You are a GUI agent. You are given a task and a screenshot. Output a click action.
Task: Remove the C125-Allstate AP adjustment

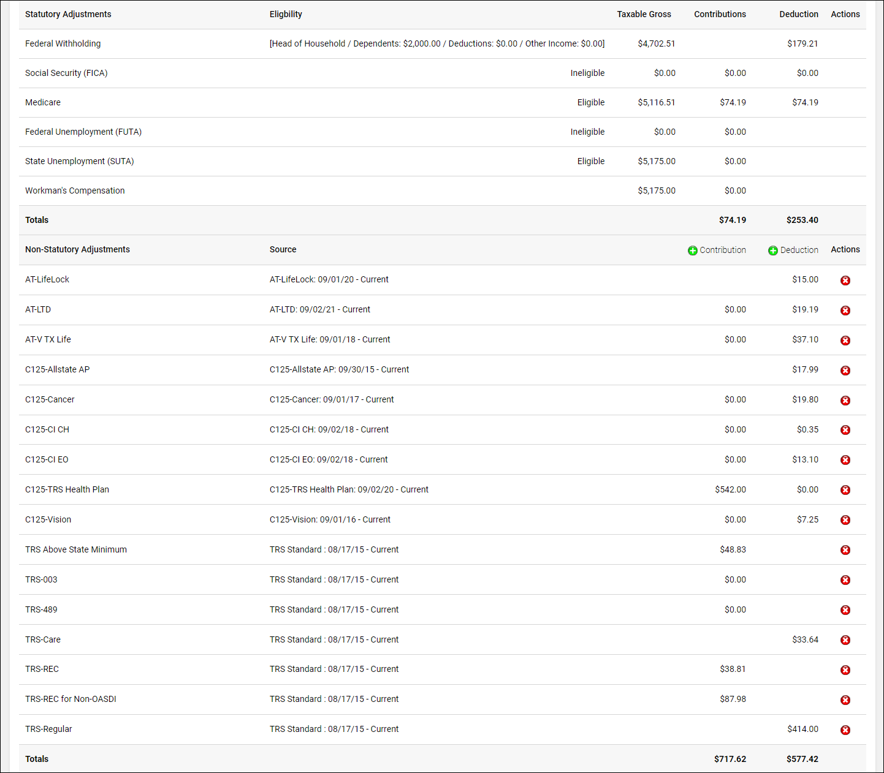pos(845,371)
